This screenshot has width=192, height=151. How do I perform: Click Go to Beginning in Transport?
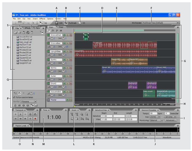(15, 119)
